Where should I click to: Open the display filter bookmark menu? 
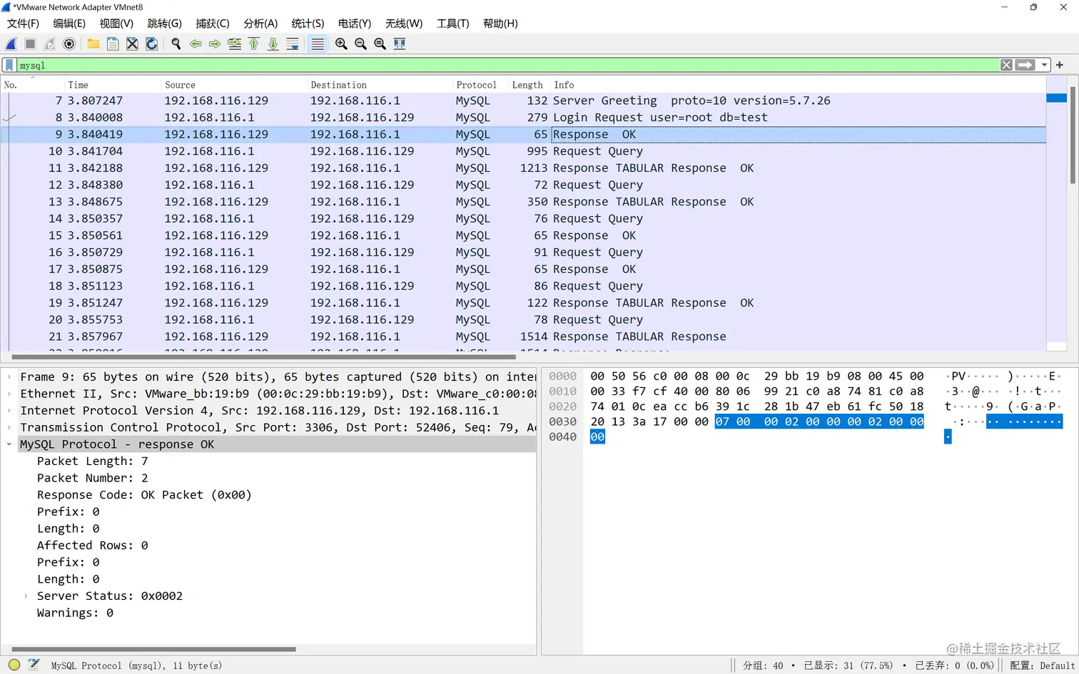(9, 65)
